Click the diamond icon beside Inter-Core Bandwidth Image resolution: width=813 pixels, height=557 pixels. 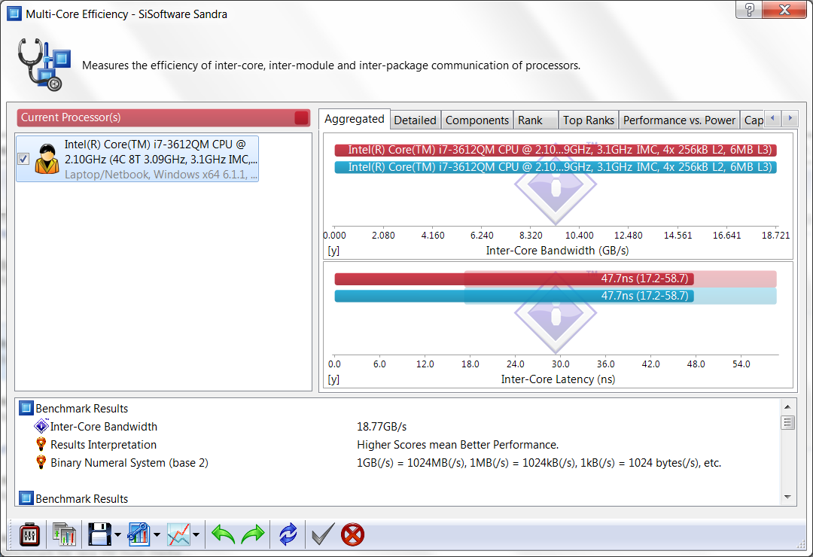41,426
